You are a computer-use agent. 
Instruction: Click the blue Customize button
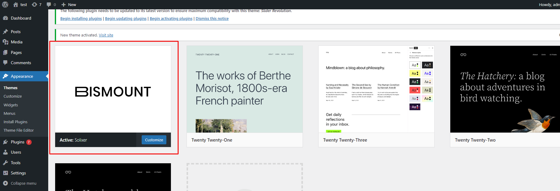point(154,140)
